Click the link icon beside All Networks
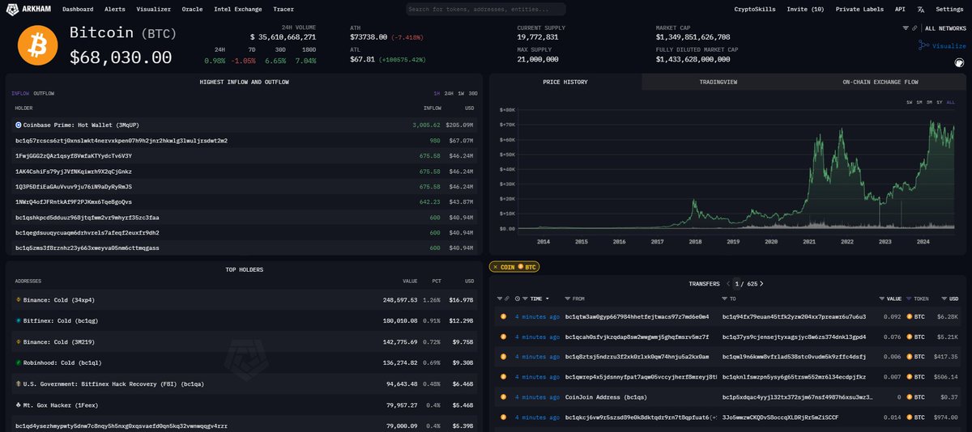 point(914,28)
